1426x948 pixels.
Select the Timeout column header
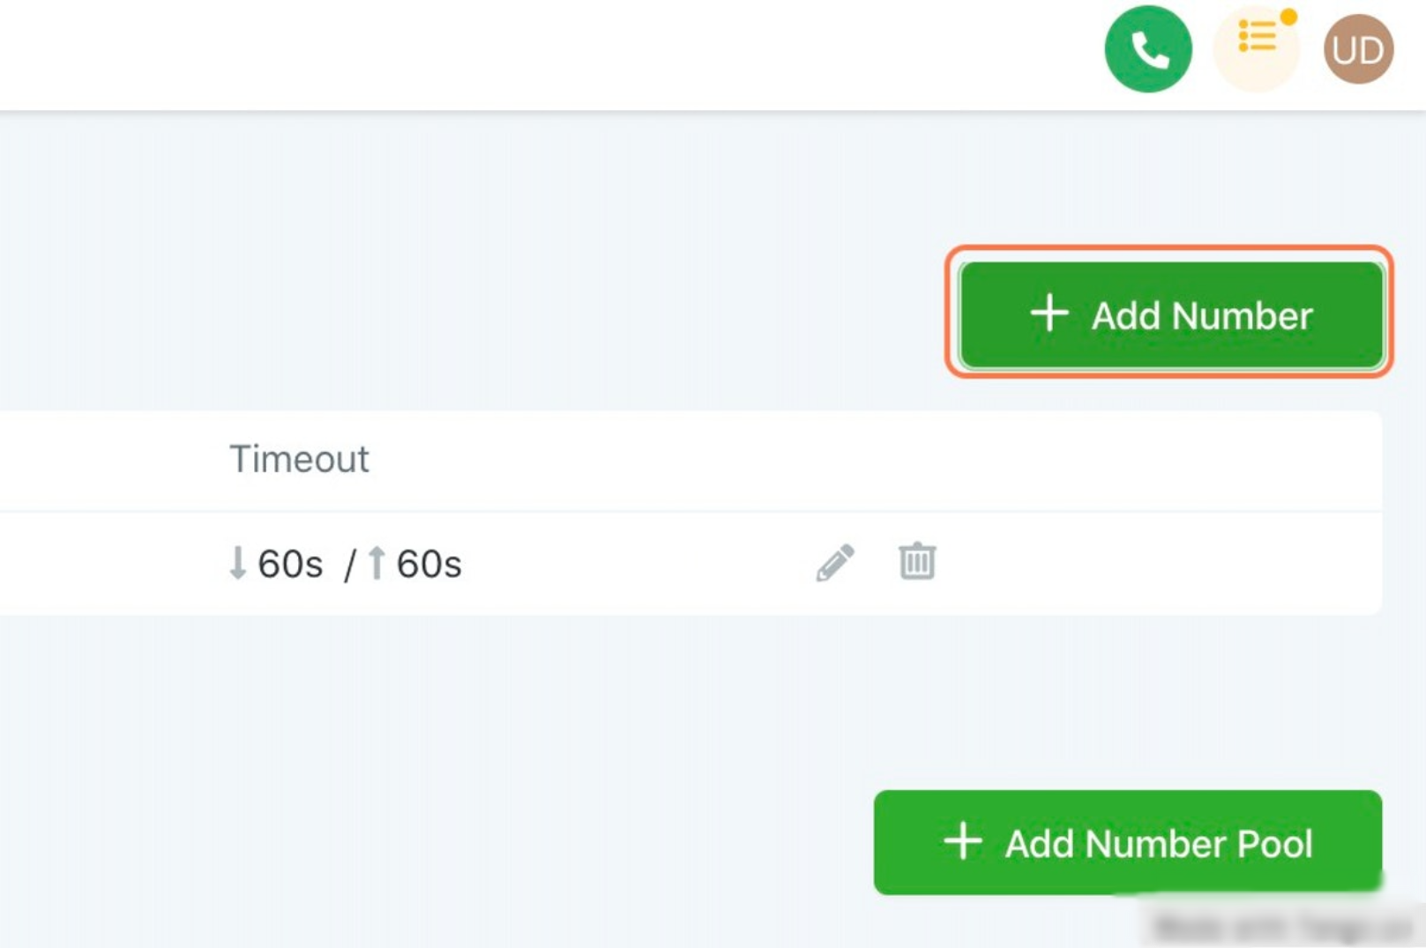click(299, 459)
